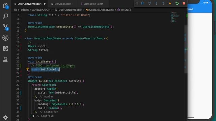Stop the debug session
The width and height of the screenshot is (216, 121).
point(184,3)
